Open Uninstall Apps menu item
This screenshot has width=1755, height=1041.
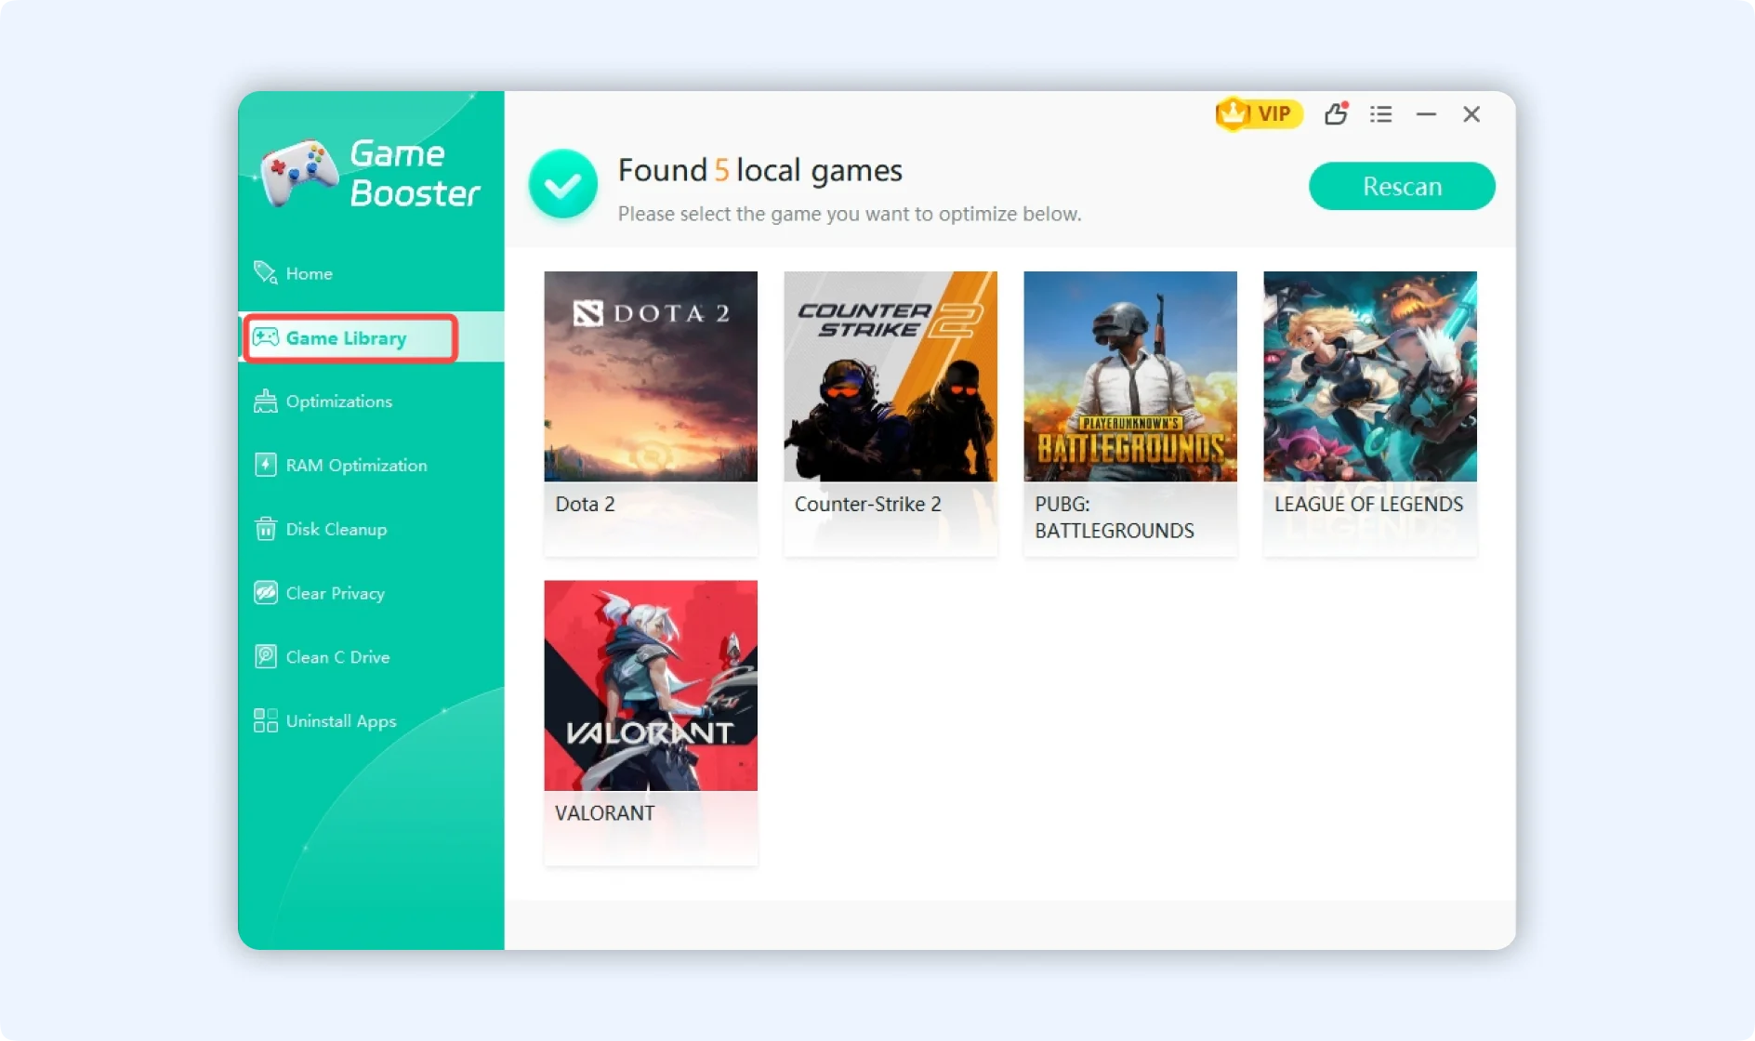(x=371, y=721)
